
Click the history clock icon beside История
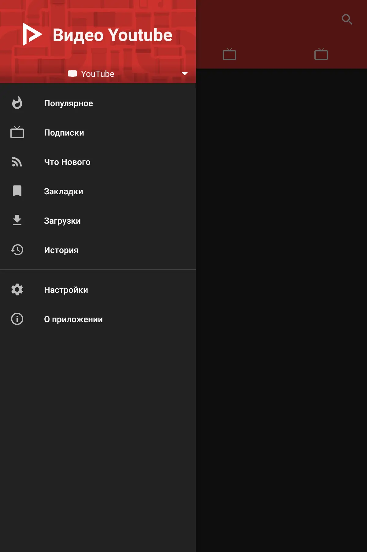pyautogui.click(x=17, y=250)
